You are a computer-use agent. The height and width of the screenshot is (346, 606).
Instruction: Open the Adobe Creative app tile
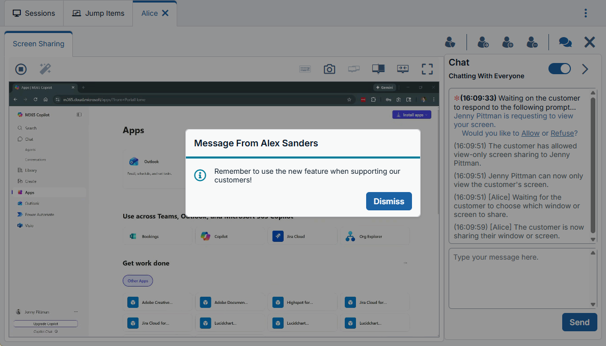157,302
